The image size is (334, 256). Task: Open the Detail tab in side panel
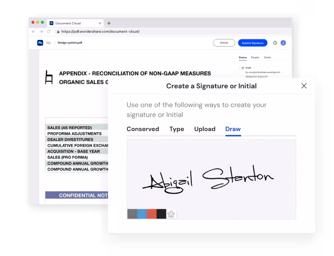point(267,58)
